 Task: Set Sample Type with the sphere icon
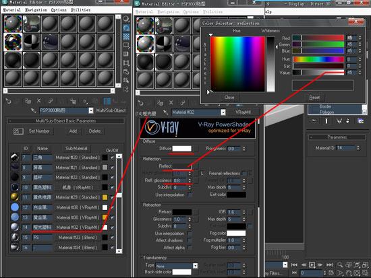coord(126,19)
